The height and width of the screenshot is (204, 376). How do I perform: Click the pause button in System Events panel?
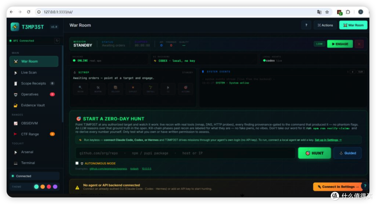(352, 72)
